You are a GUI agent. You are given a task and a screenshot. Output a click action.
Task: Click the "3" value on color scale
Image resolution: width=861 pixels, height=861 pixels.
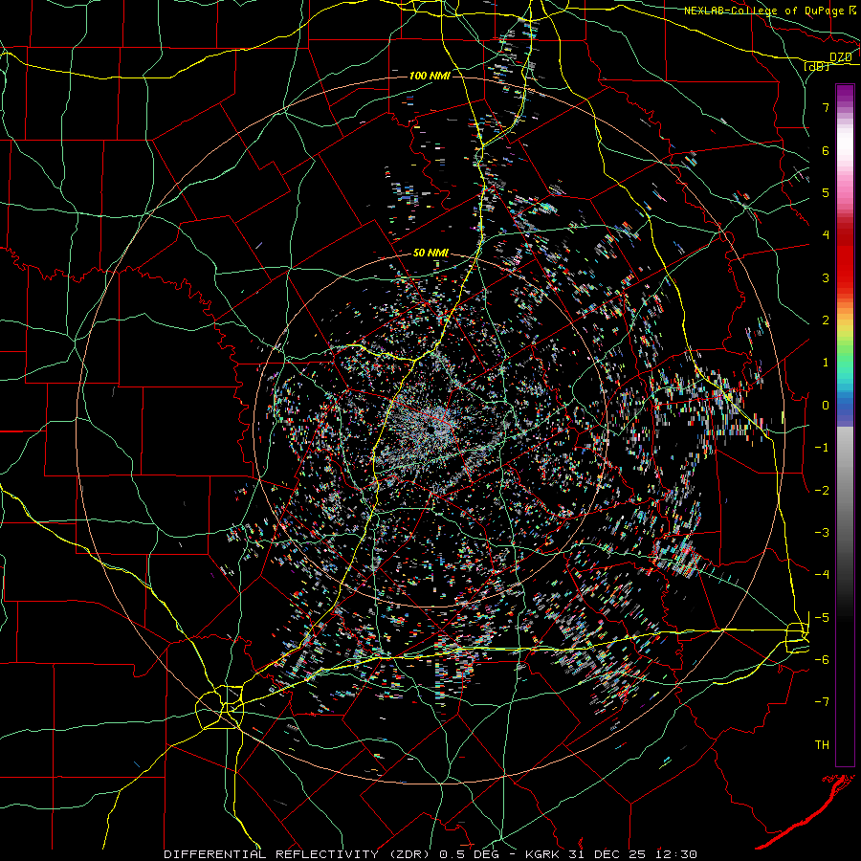pyautogui.click(x=826, y=277)
